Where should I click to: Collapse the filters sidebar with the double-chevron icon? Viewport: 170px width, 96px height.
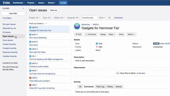[23, 8]
